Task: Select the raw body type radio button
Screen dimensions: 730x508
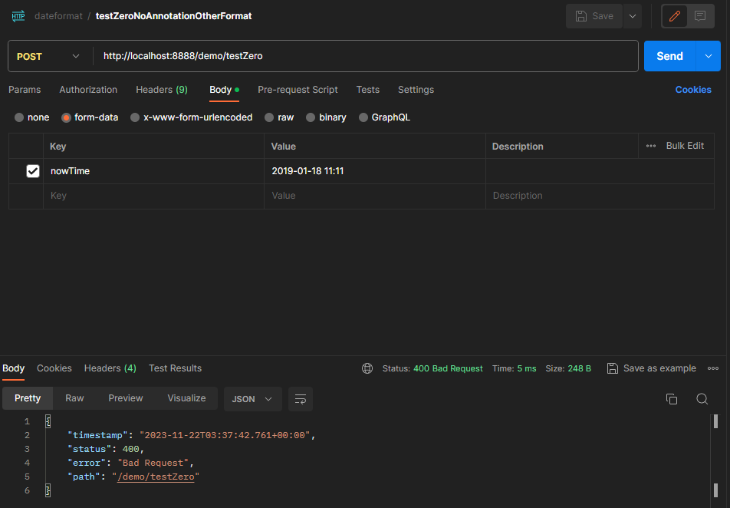Action: pyautogui.click(x=269, y=117)
